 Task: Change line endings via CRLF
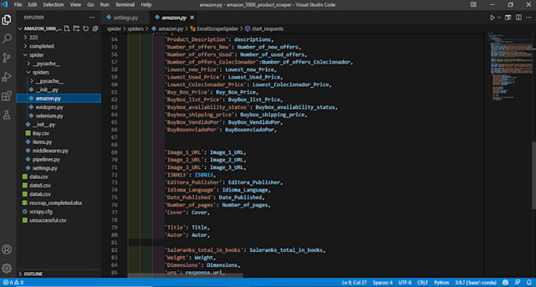pyautogui.click(x=422, y=282)
